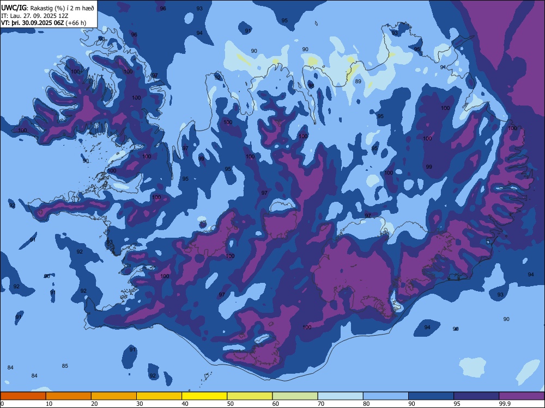Click the 80–90 light blue legend swatch

[386, 396]
